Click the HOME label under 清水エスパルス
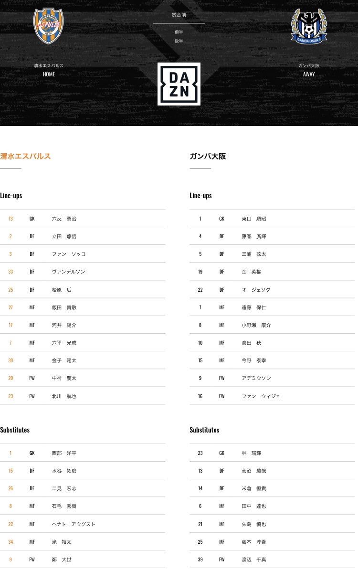This screenshot has height=570, width=358. (49, 74)
